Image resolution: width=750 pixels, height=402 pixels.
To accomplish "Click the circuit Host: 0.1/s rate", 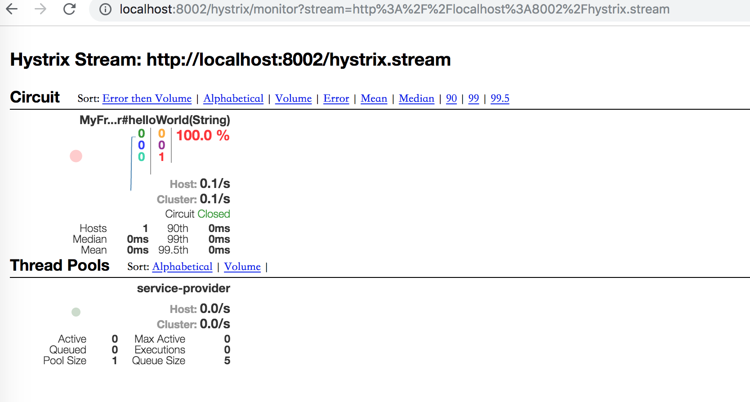I will pyautogui.click(x=200, y=183).
